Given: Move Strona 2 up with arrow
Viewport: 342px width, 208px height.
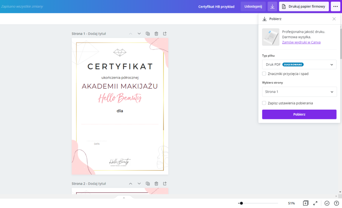Looking at the screenshot, I should coord(131,184).
